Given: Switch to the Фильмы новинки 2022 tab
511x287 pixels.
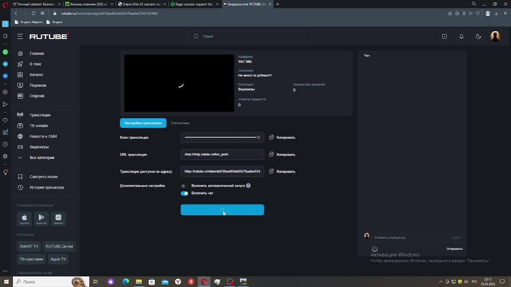Looking at the screenshot, I should (89, 4).
